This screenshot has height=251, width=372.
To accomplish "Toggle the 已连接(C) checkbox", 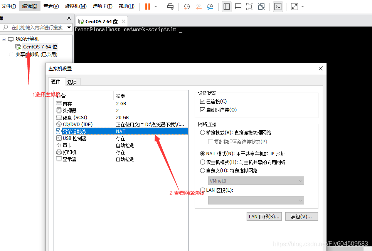I will (202, 101).
